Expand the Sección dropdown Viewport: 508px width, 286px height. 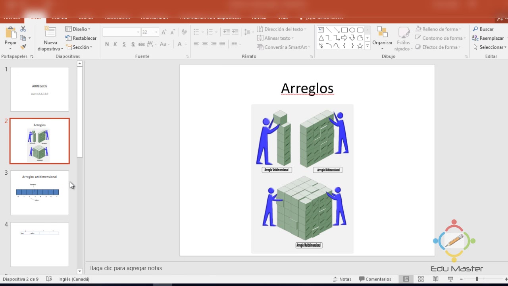[x=79, y=47]
